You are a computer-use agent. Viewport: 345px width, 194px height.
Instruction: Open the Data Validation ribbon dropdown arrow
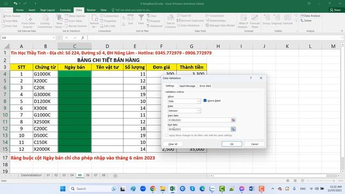(202, 26)
